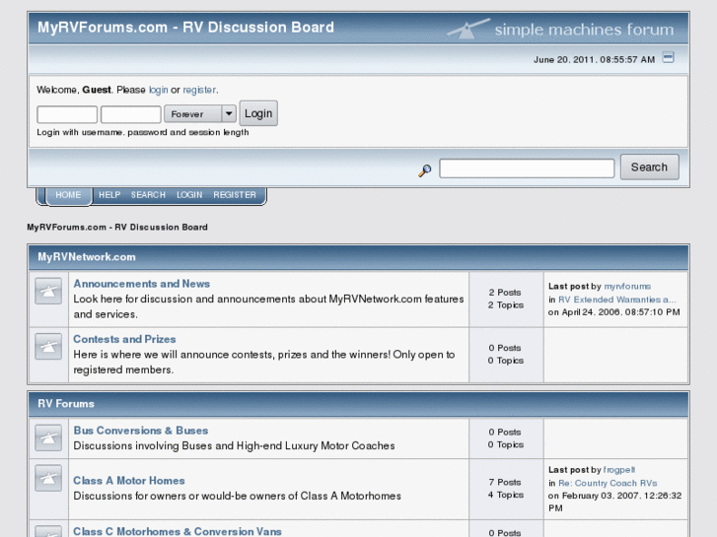This screenshot has height=537, width=717.
Task: Click the forum title in the top banner
Action: pos(185,28)
